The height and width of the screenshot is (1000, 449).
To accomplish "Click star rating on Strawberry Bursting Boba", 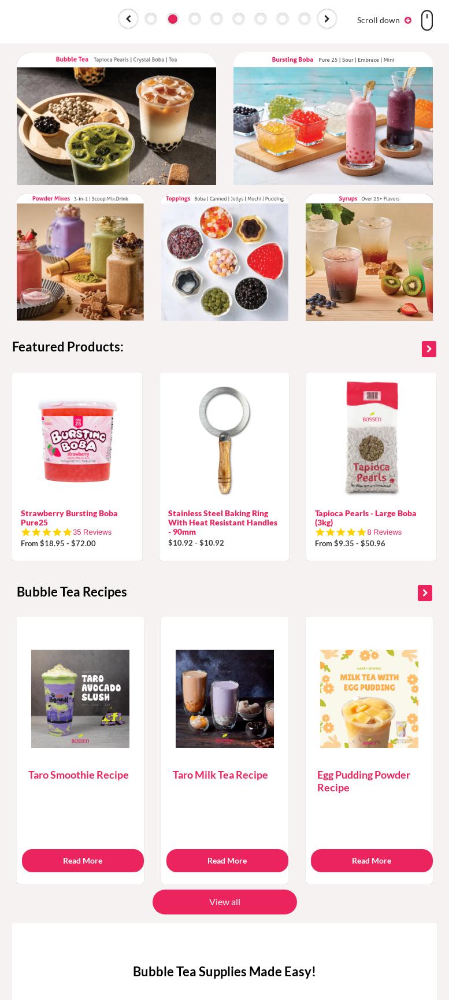I will pyautogui.click(x=46, y=532).
